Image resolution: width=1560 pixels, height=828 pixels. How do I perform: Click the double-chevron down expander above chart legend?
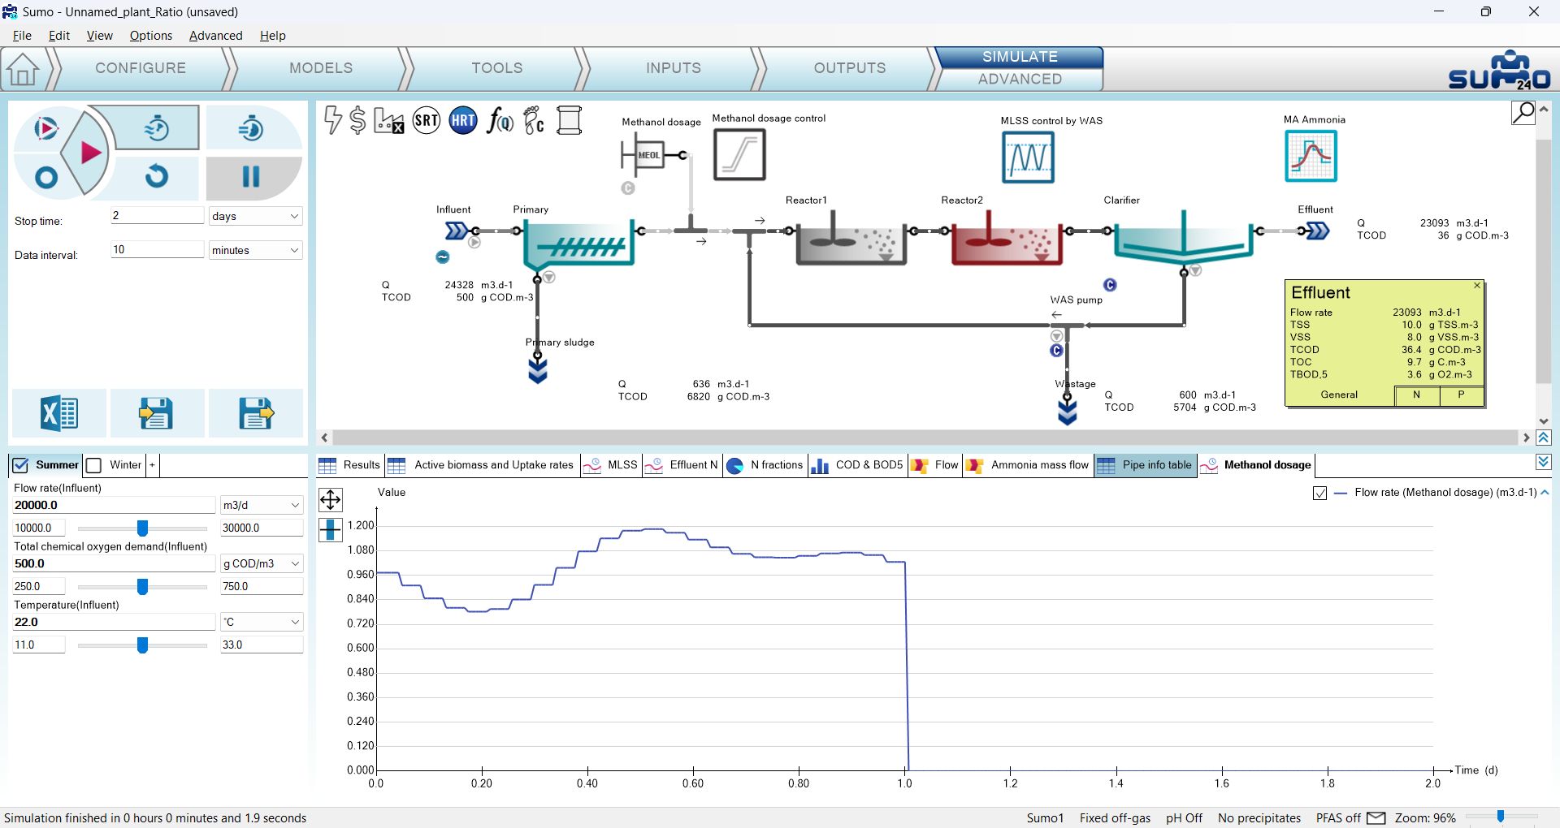[1544, 462]
